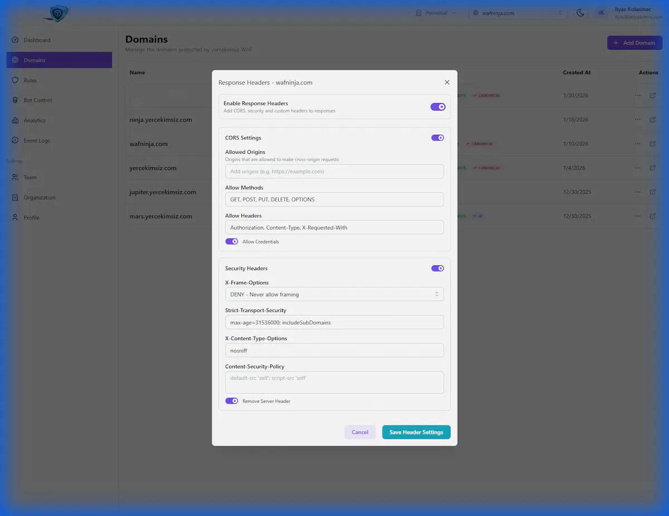
Task: Click the Add Domain button
Action: tap(635, 43)
